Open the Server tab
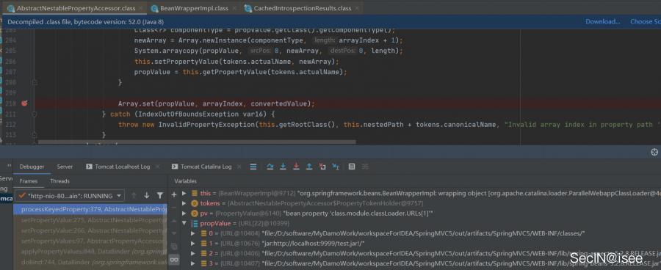661x270 pixels. [x=65, y=167]
